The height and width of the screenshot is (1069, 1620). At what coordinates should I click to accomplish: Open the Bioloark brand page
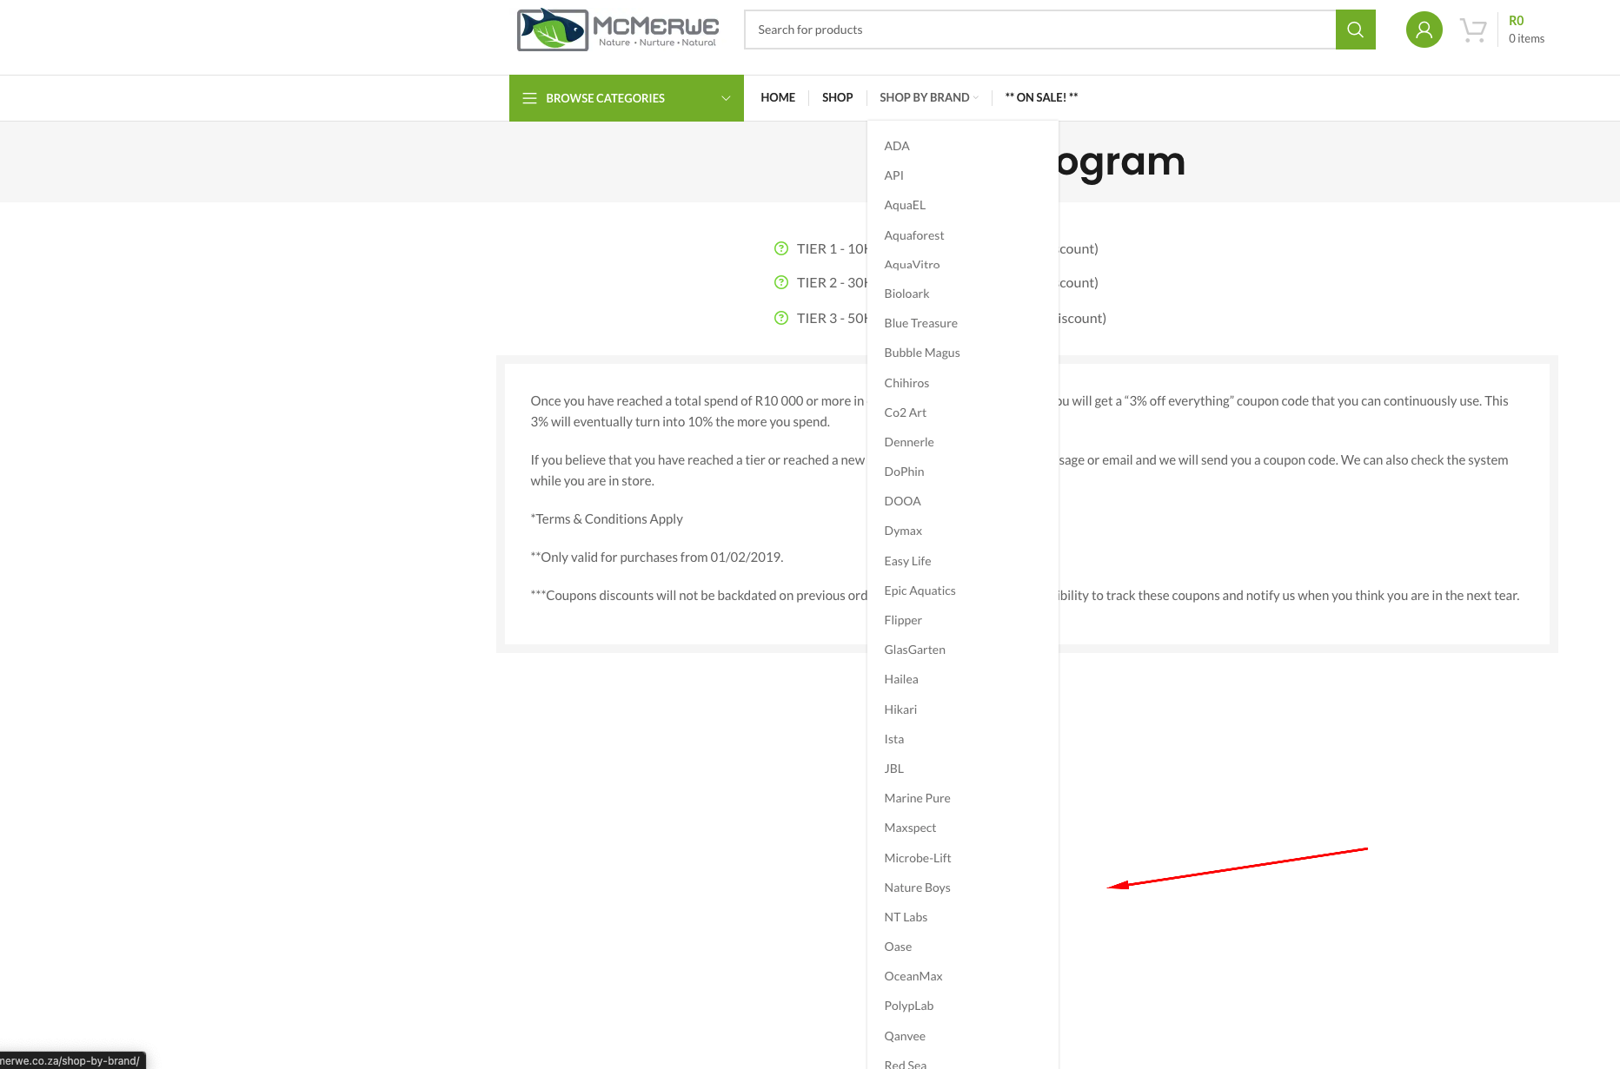point(906,294)
